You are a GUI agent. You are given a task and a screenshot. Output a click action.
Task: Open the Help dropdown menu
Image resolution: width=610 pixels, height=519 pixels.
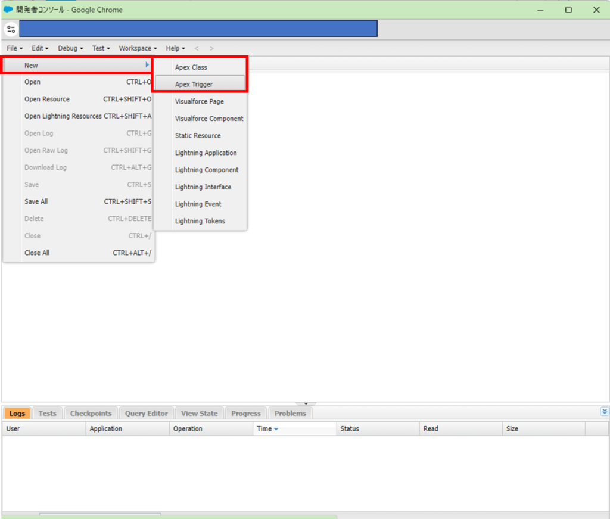(175, 48)
